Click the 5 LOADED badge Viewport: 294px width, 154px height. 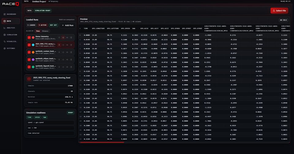(x=32, y=25)
